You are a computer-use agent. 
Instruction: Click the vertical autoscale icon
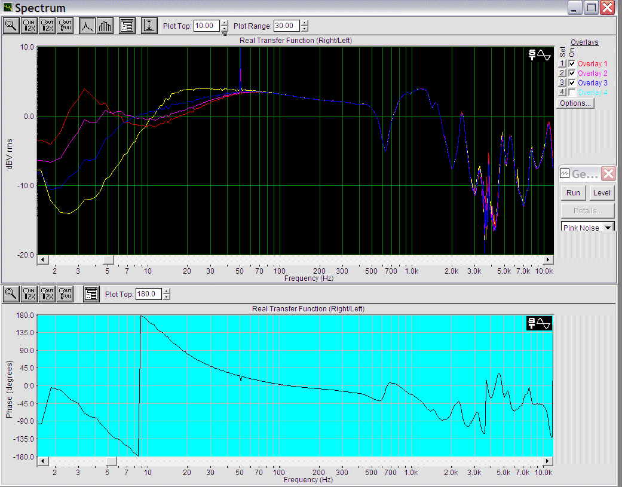[149, 26]
